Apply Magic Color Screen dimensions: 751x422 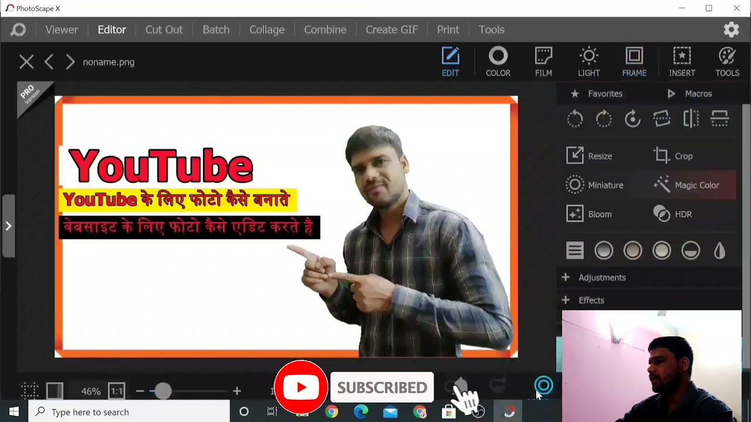(686, 185)
